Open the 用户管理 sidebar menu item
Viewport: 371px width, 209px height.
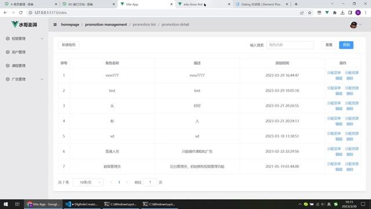tap(24, 52)
